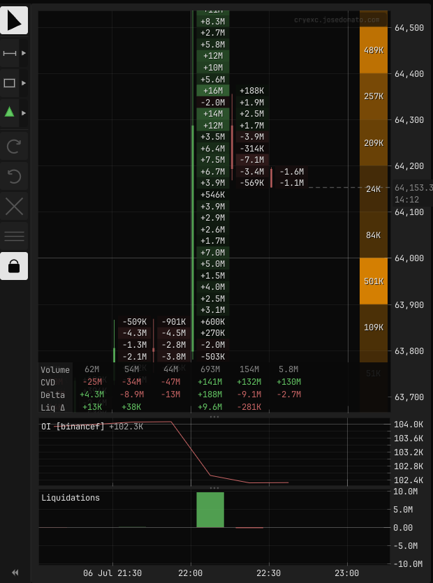Click the 23:00 time axis label
The height and width of the screenshot is (583, 433).
coord(346,573)
